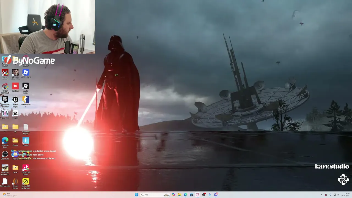The height and width of the screenshot is (198, 352).
Task: Open the OBS Studio taskbar icon
Action: coord(204,195)
